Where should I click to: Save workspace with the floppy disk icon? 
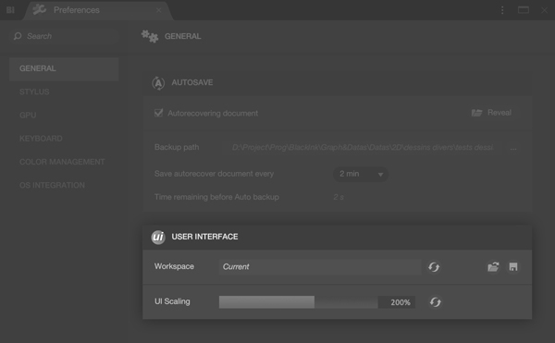[x=513, y=266]
